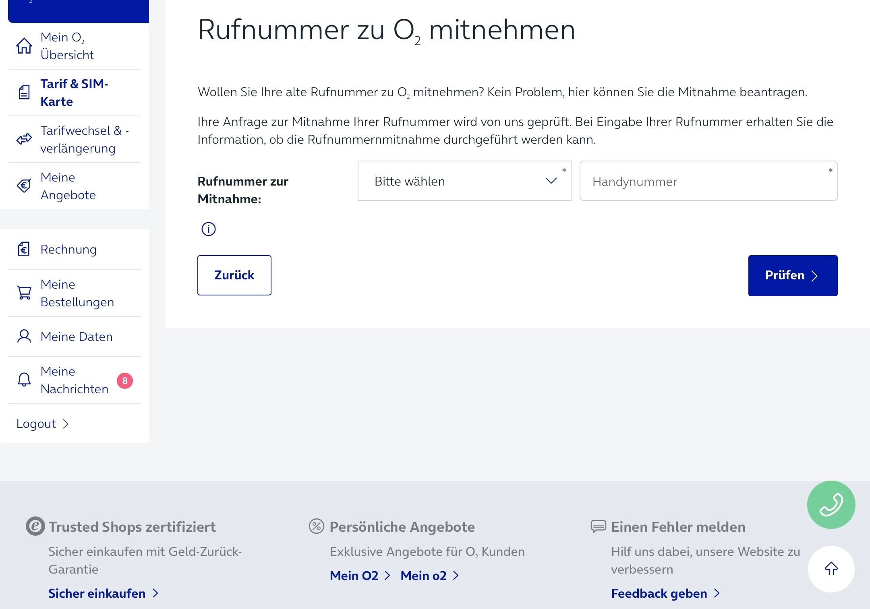Viewport: 870px width, 609px height.
Task: Open Tarifwechsel & -verlängerung menu item
Action: pyautogui.click(x=75, y=139)
